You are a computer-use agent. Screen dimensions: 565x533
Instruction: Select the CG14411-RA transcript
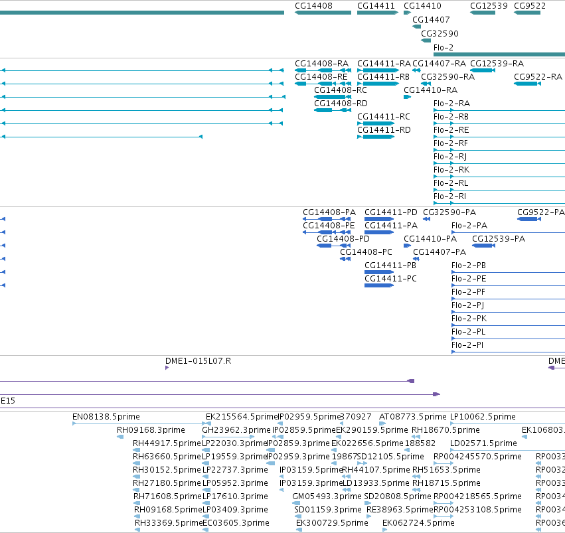click(384, 63)
